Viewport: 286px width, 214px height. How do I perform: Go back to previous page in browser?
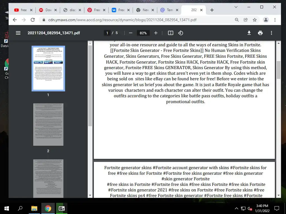[x=15, y=20]
